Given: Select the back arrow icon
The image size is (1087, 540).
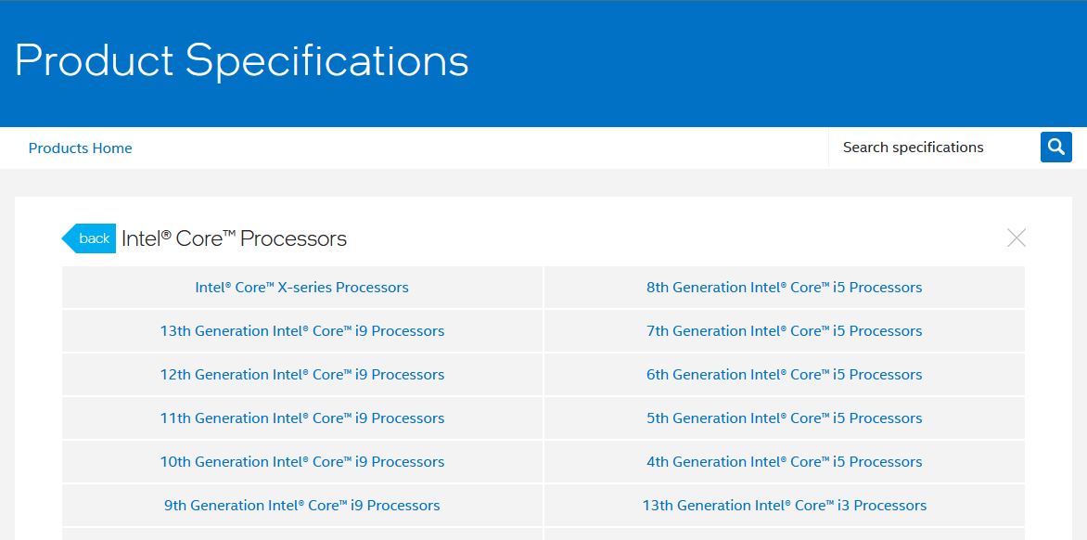Looking at the screenshot, I should pos(88,238).
